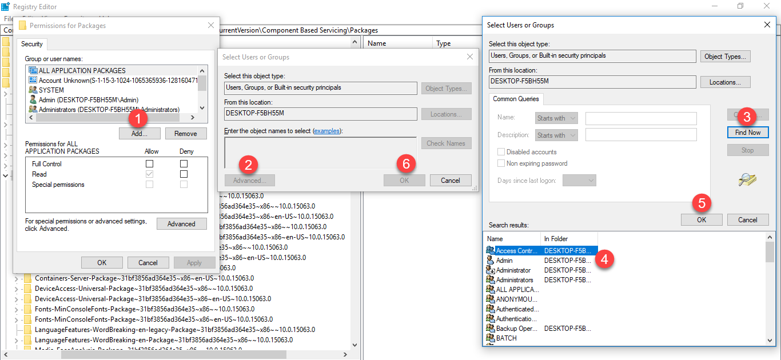Select Authenticated... icon in search results
This screenshot has height=360, width=781.
click(490, 309)
